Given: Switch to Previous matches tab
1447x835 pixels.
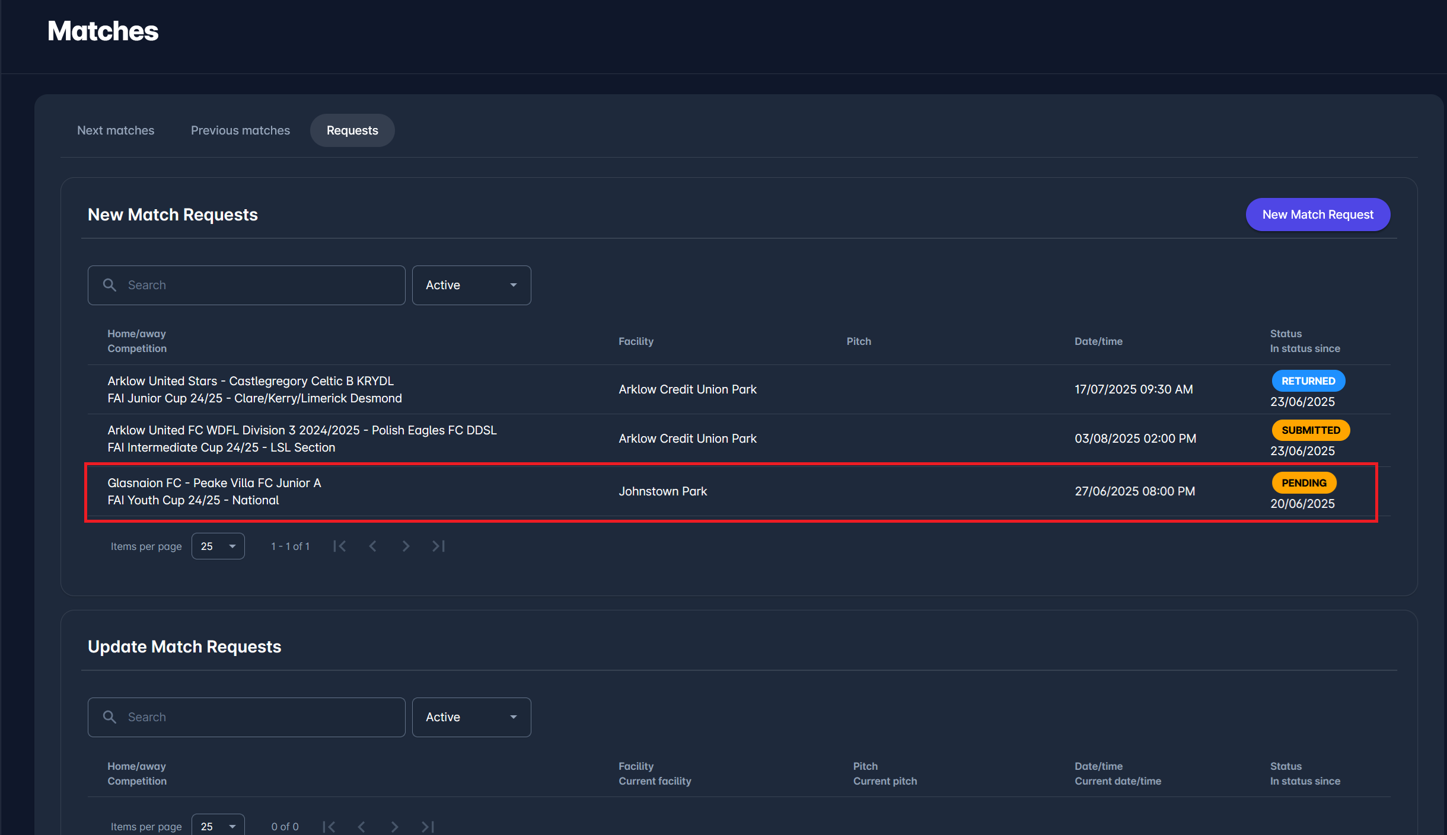Looking at the screenshot, I should coord(240,130).
